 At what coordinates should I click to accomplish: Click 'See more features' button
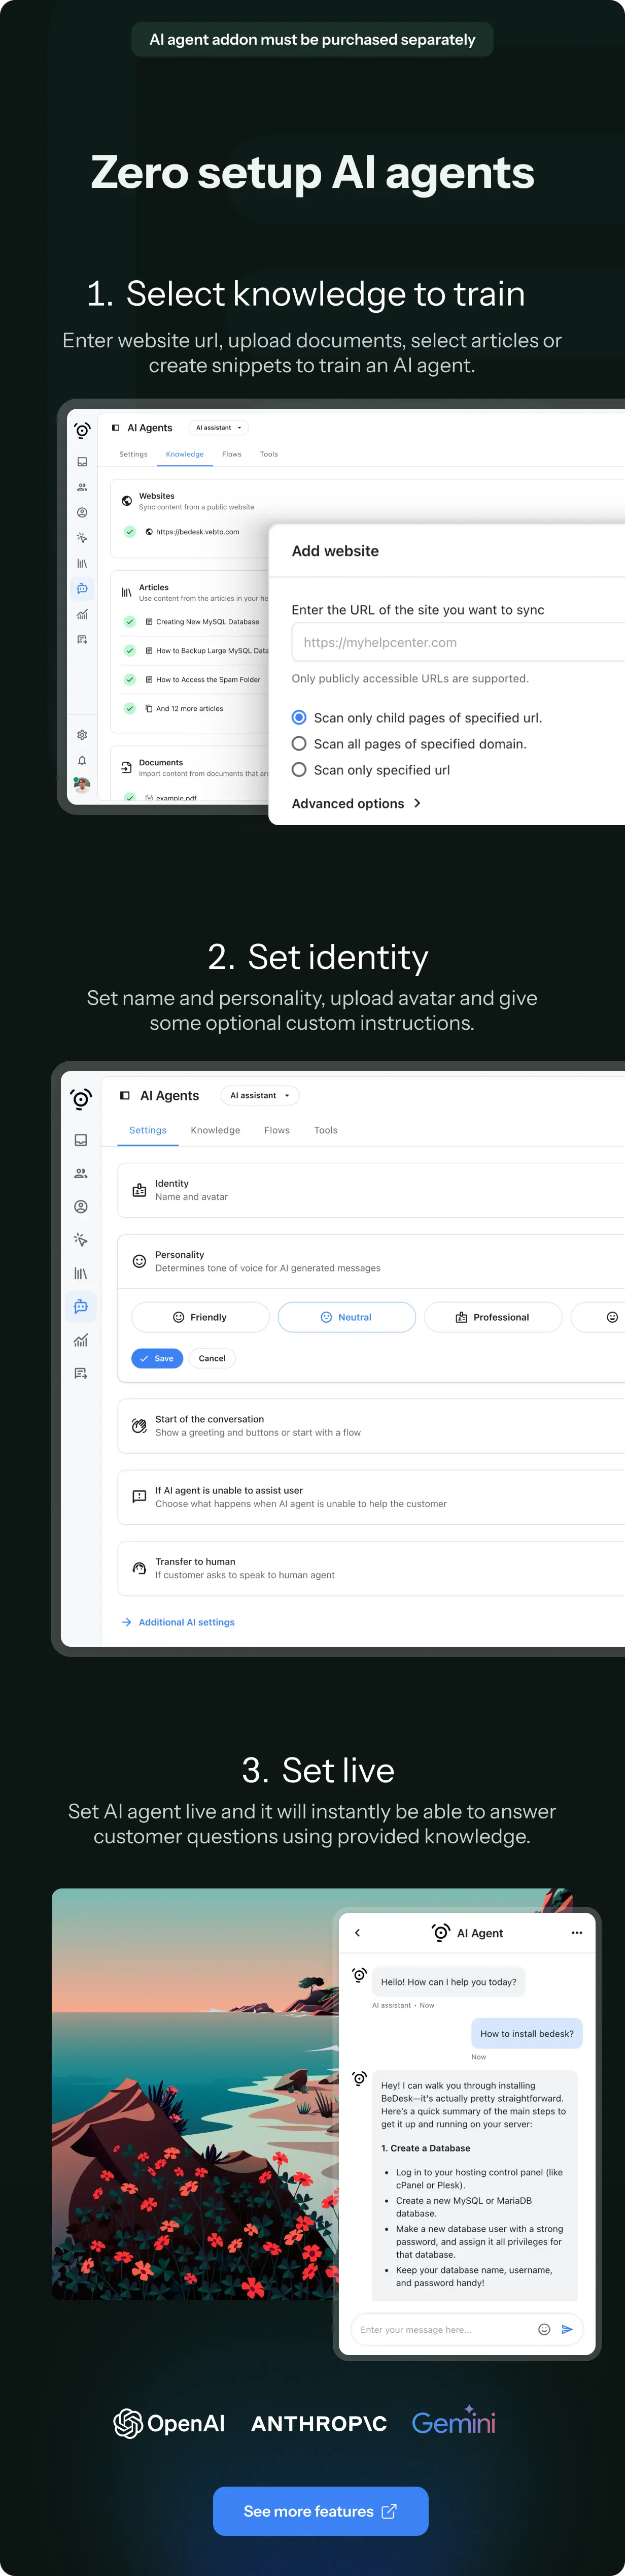320,2510
